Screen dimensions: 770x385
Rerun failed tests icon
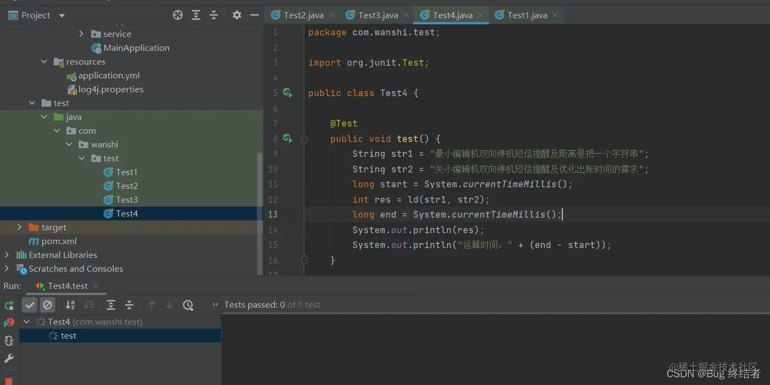pyautogui.click(x=9, y=323)
